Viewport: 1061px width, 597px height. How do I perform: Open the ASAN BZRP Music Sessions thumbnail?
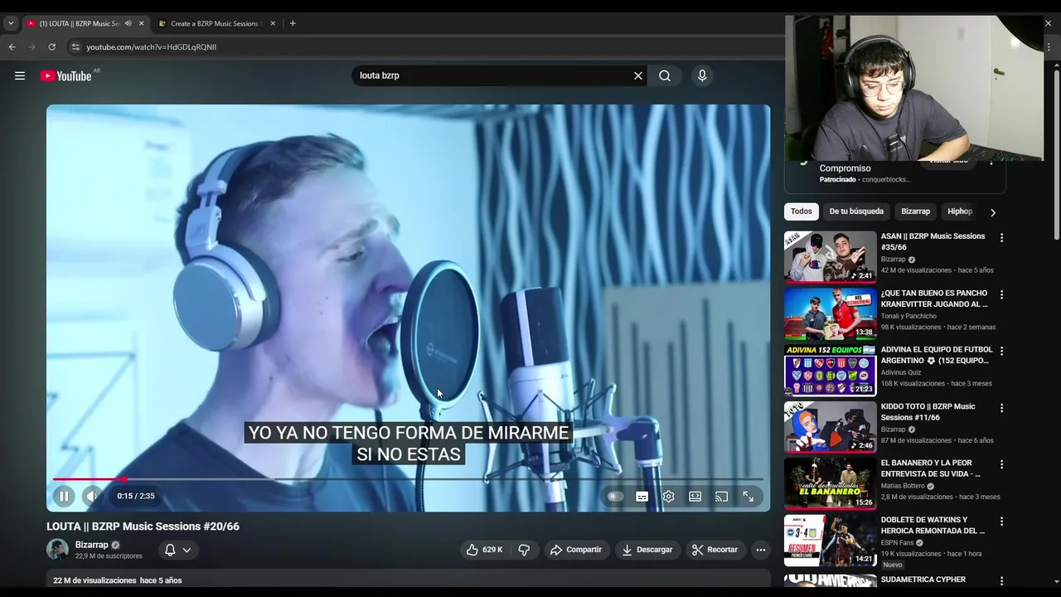click(830, 257)
